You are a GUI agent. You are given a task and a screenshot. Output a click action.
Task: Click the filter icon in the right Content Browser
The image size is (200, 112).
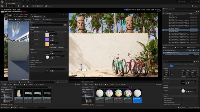[x=132, y=87]
